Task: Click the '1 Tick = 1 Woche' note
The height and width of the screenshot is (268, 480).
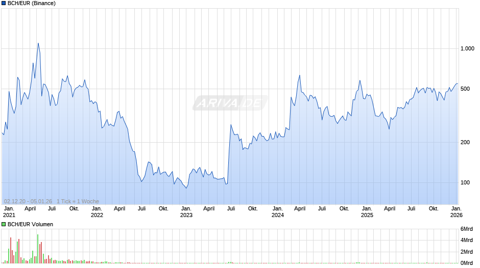Action: (x=78, y=201)
